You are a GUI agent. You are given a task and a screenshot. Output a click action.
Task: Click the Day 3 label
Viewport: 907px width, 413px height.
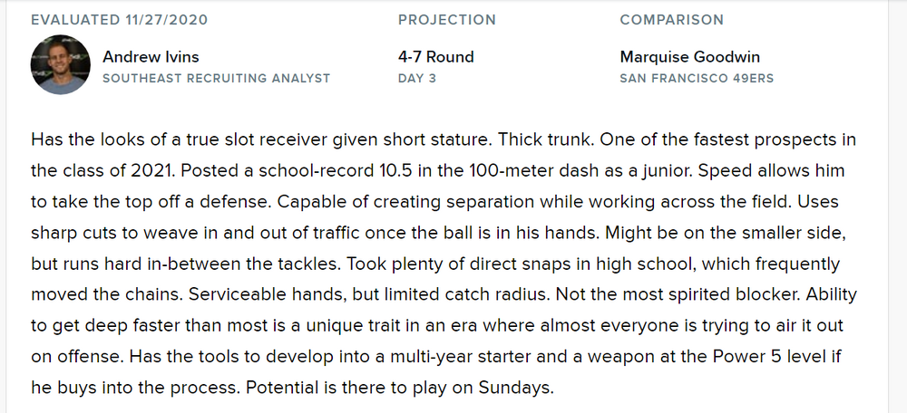(x=417, y=78)
